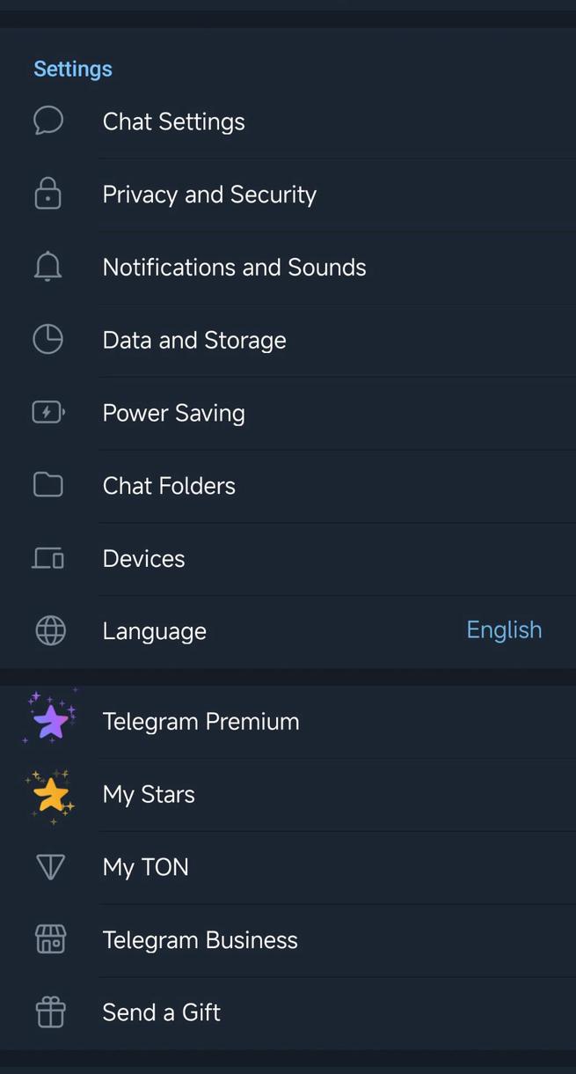The image size is (576, 1074).
Task: Select the Power Saving option
Action: pyautogui.click(x=173, y=412)
